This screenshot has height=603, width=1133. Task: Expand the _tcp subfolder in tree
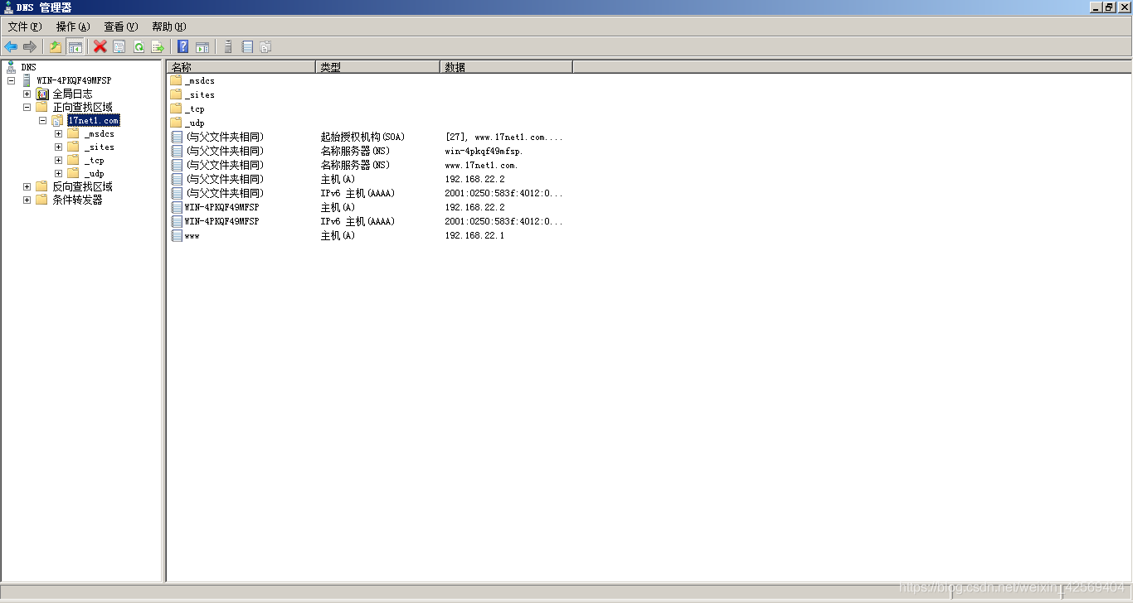(58, 160)
